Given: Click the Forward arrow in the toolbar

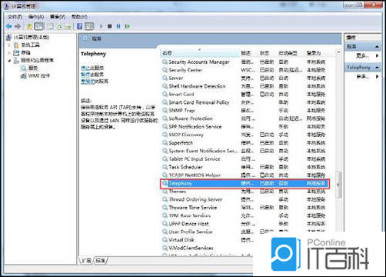Looking at the screenshot, I should (18, 26).
